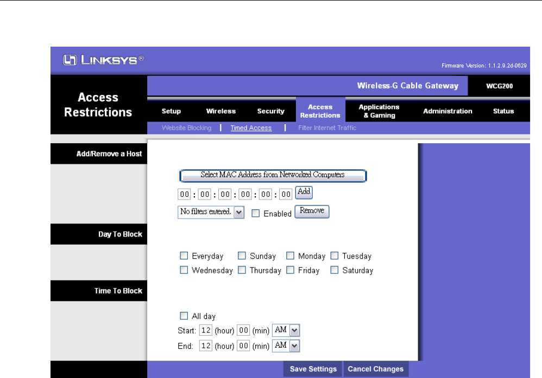Click the sixth MAC address octet field
The height and width of the screenshot is (378, 542).
click(x=286, y=194)
